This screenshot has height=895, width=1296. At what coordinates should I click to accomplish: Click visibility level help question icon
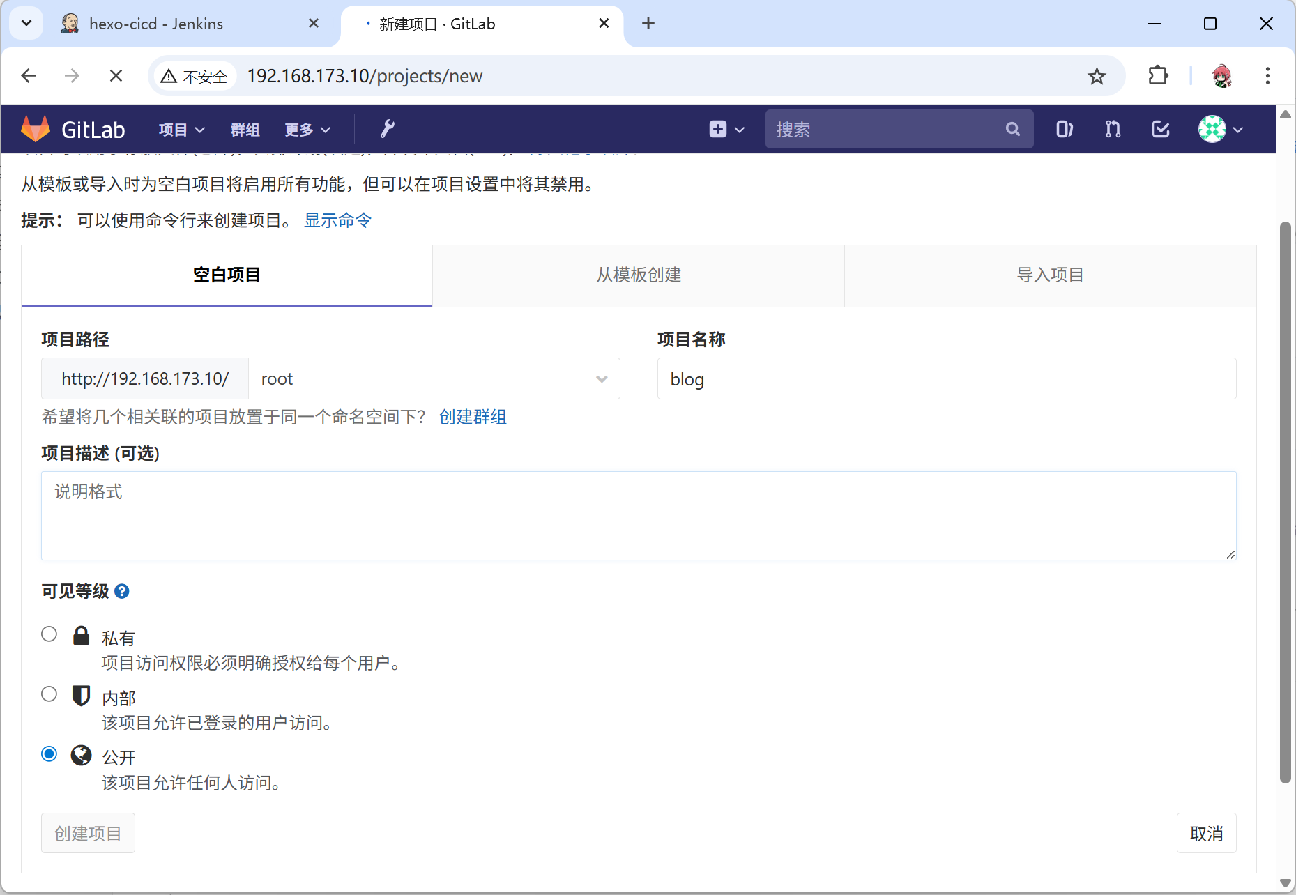pyautogui.click(x=122, y=591)
